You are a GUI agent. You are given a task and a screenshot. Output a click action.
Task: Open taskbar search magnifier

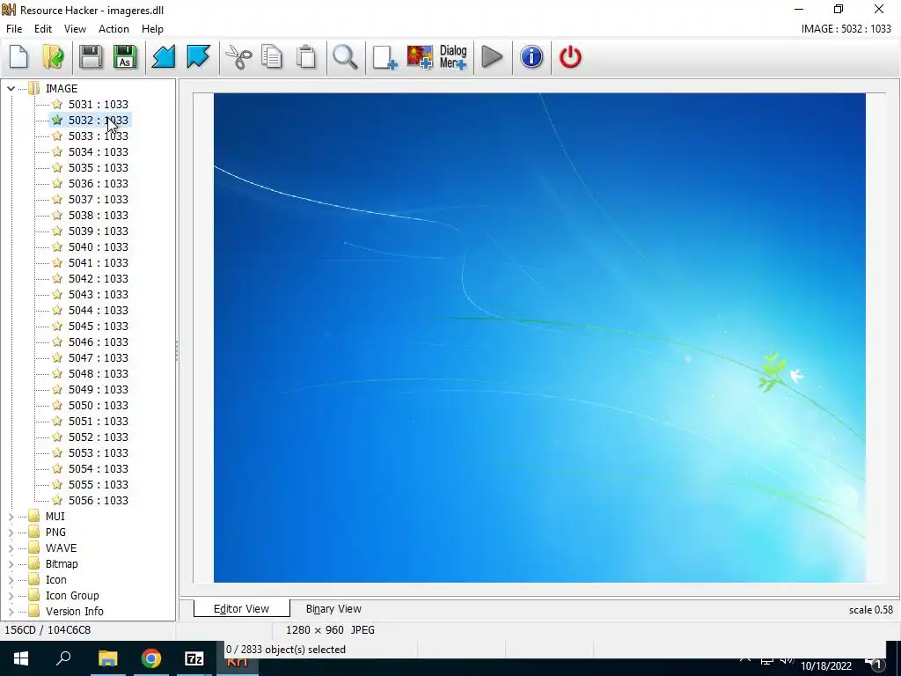click(x=63, y=658)
